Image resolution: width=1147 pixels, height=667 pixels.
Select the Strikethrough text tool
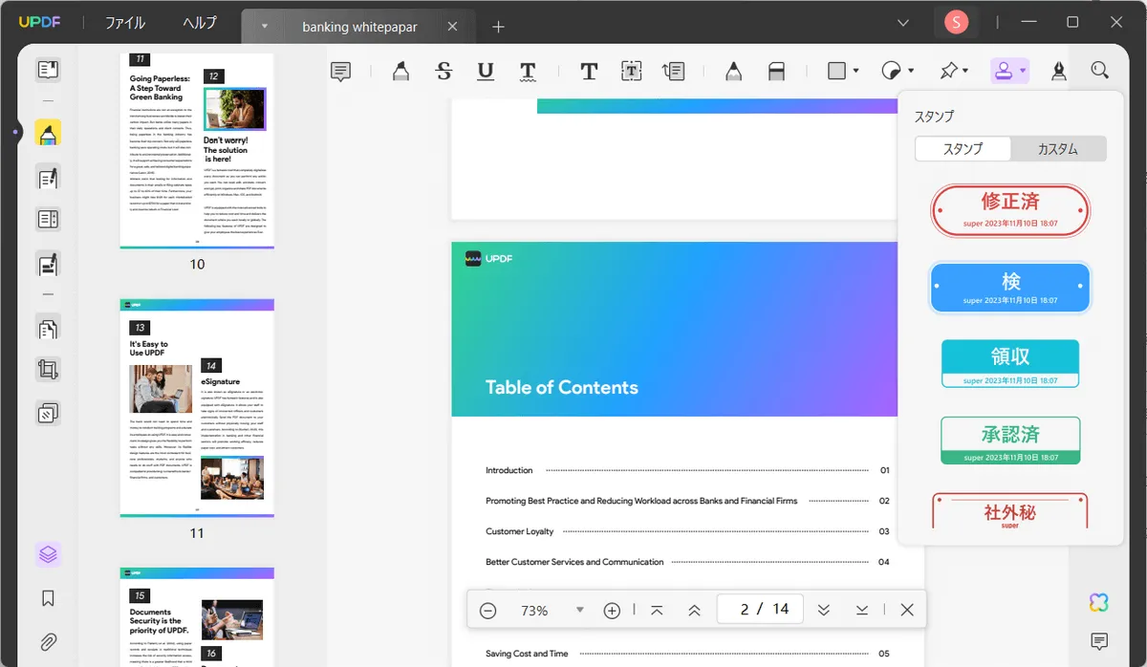[x=444, y=71]
